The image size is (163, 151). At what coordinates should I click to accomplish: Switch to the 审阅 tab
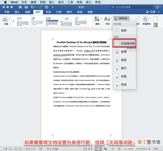coord(80,12)
